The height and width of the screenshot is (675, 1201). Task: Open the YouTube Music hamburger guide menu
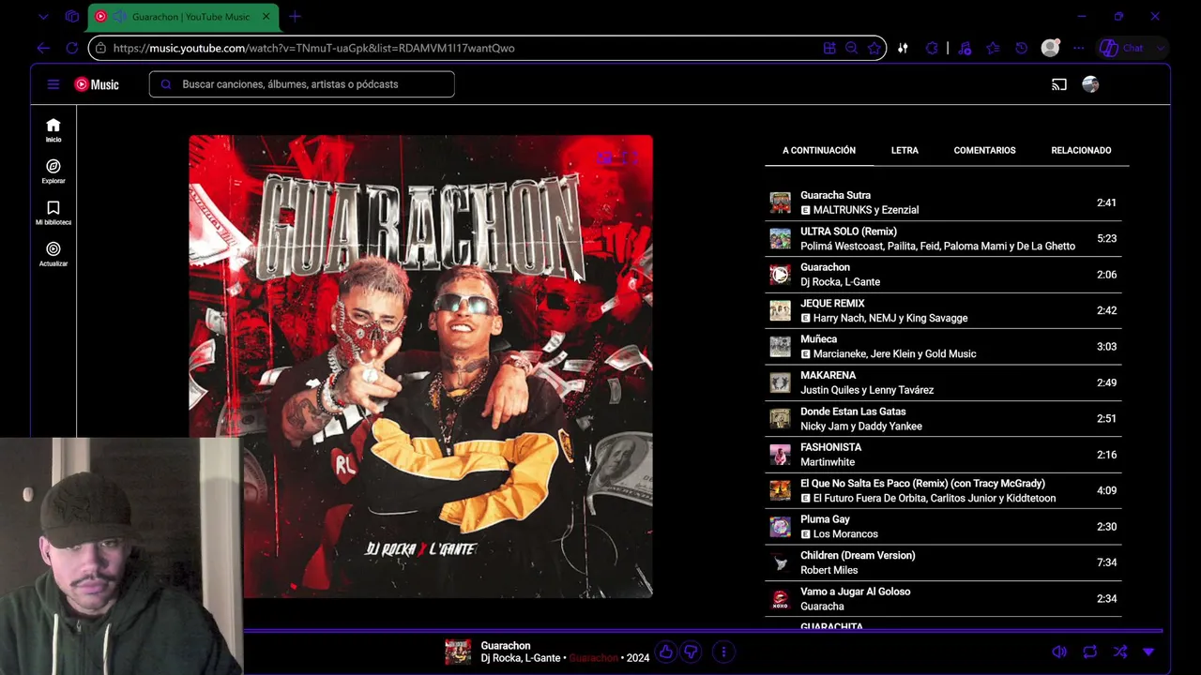(x=53, y=84)
